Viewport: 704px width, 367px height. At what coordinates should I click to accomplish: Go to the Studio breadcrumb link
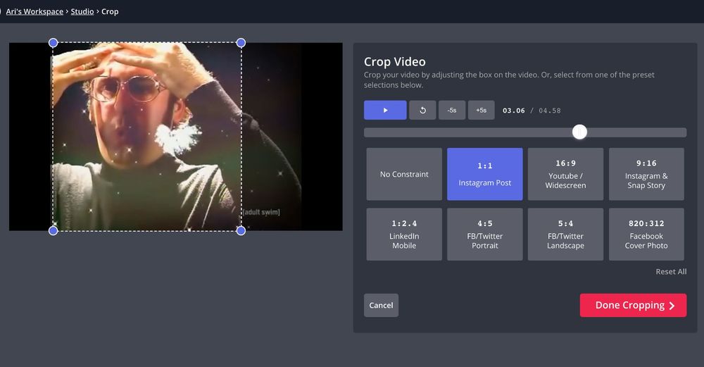[82, 12]
